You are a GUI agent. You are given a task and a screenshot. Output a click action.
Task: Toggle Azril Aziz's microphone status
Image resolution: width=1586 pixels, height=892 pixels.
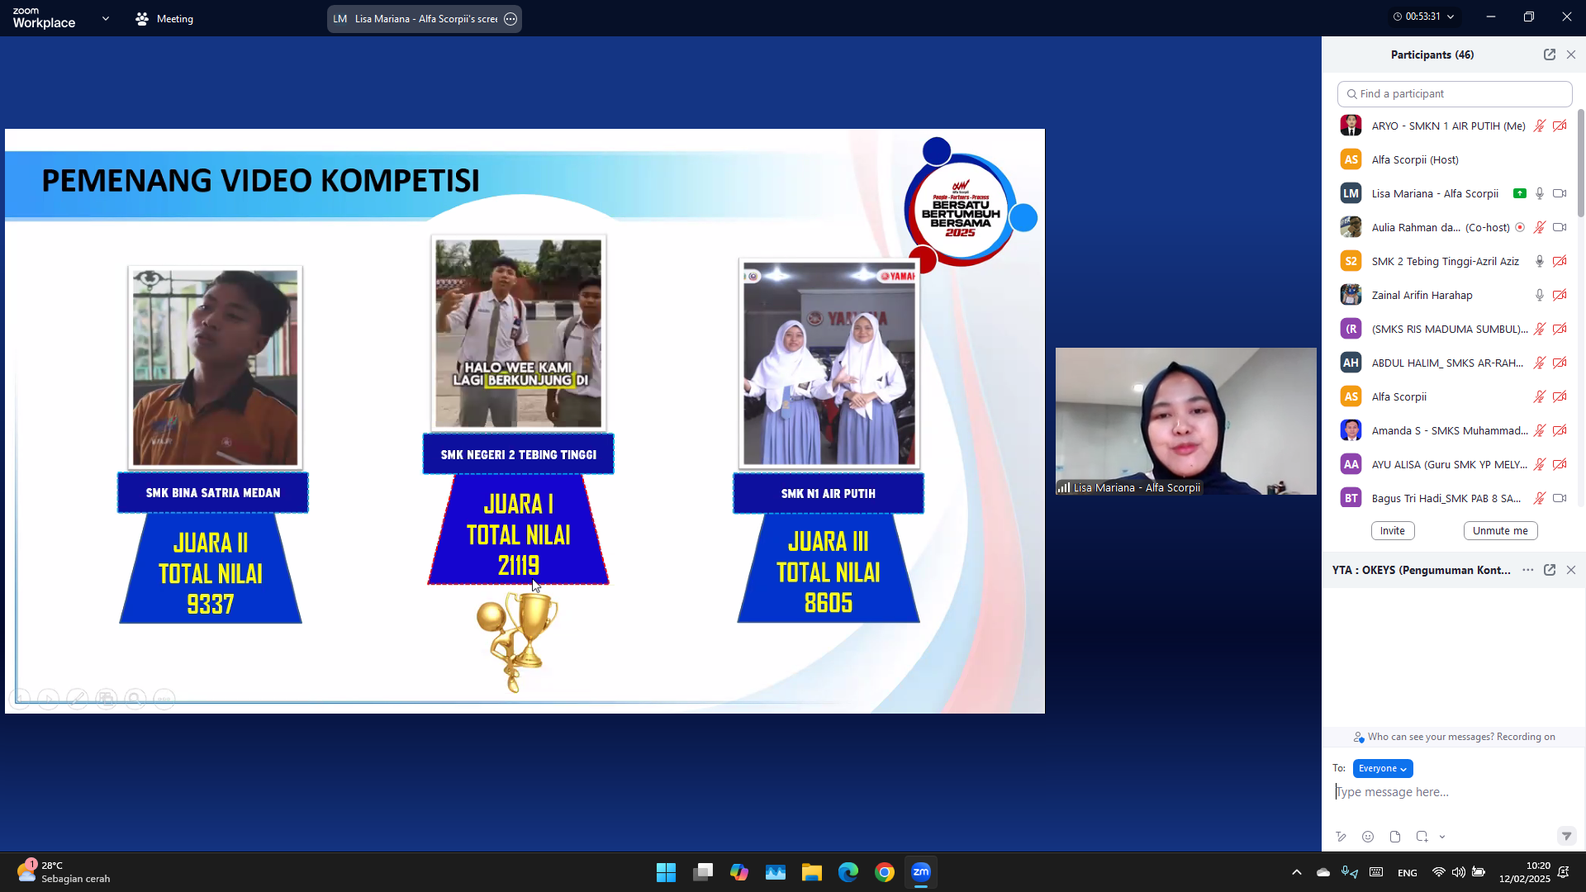(x=1539, y=260)
